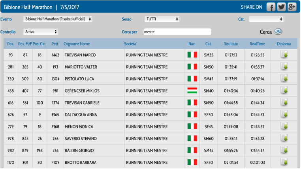This screenshot has width=301, height=169.
Task: Download diploma for Trevisan Marco
Action: pyautogui.click(x=284, y=55)
